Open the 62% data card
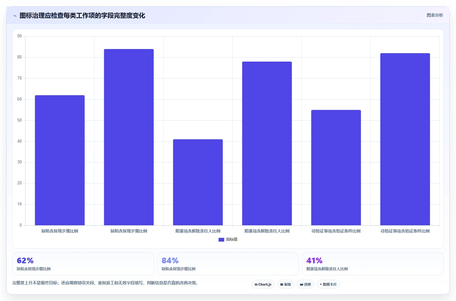The height and width of the screenshot is (301, 456). [x=83, y=264]
